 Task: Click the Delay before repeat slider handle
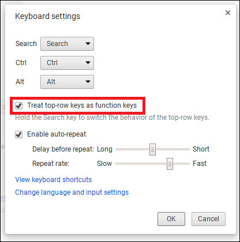pos(152,149)
